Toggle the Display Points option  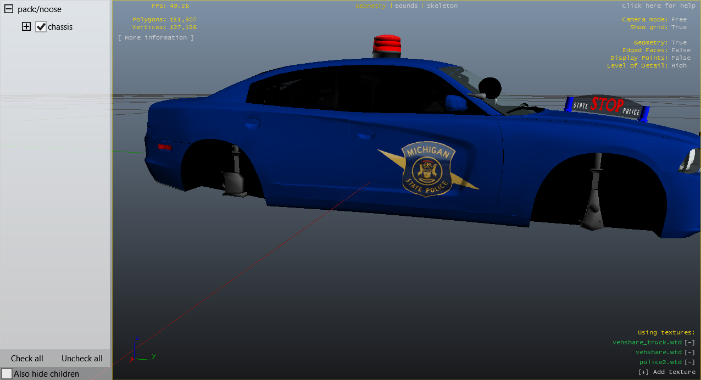(x=681, y=58)
